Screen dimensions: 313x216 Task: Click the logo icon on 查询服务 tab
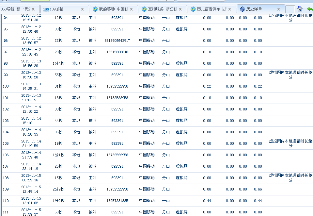pos(144,9)
